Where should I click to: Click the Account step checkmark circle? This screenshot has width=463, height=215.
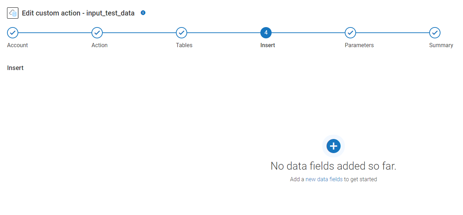[13, 33]
